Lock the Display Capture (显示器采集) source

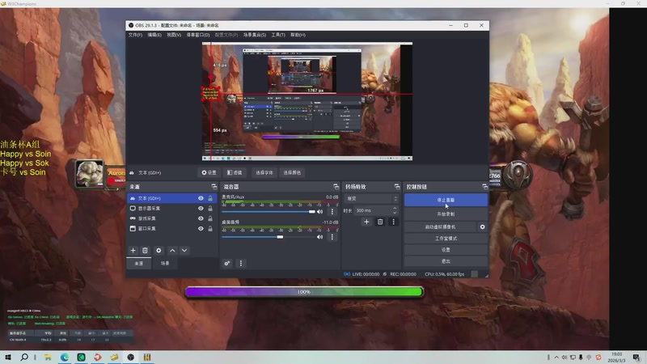pyautogui.click(x=210, y=209)
